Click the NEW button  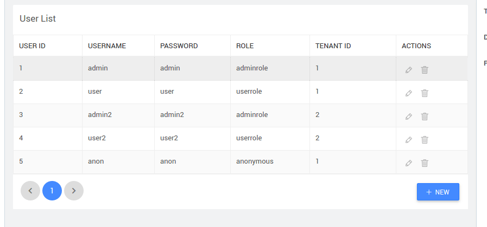(438, 192)
